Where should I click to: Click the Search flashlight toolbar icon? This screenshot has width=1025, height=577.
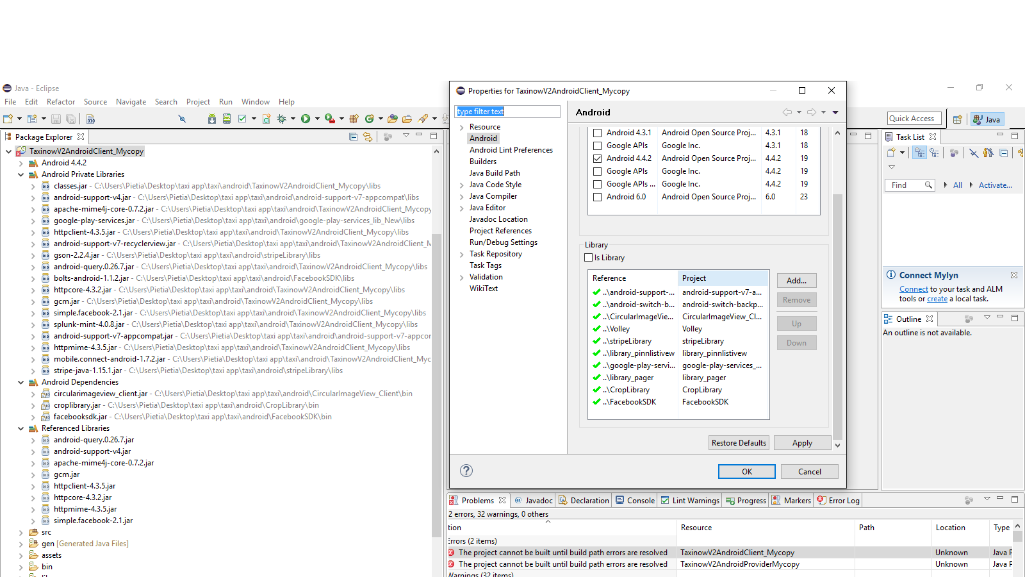tap(423, 119)
